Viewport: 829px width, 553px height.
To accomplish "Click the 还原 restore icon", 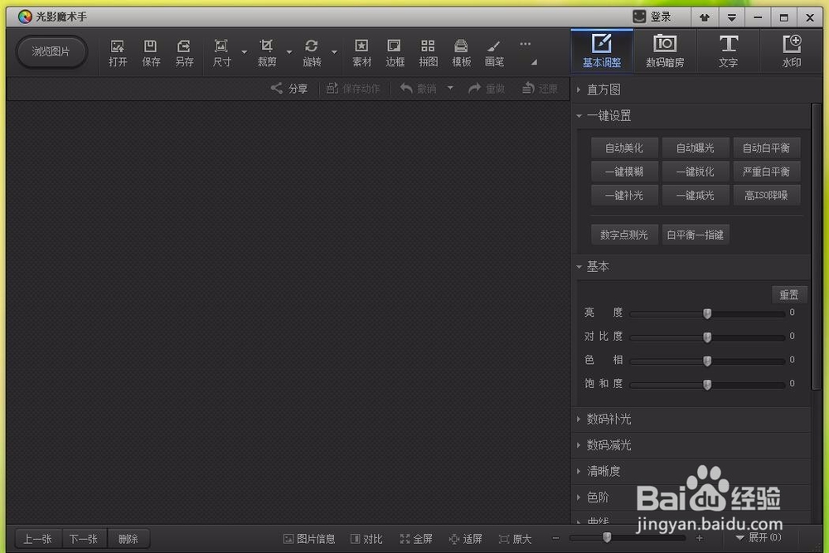I will click(x=540, y=88).
